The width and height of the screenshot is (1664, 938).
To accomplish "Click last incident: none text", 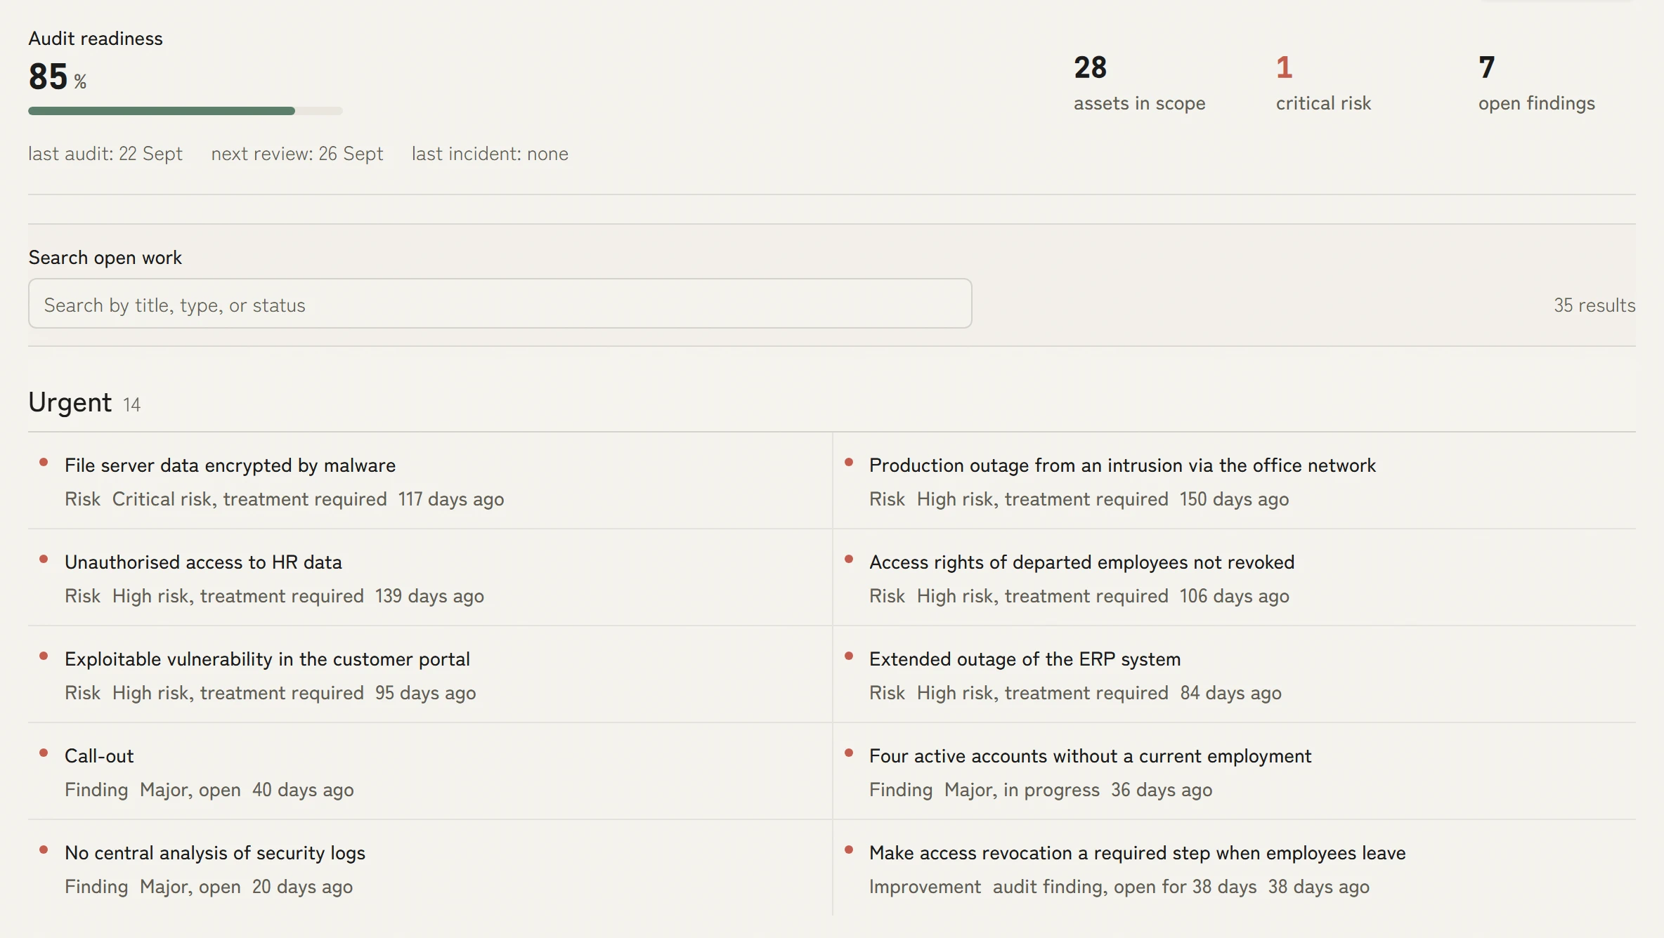I will 490,154.
